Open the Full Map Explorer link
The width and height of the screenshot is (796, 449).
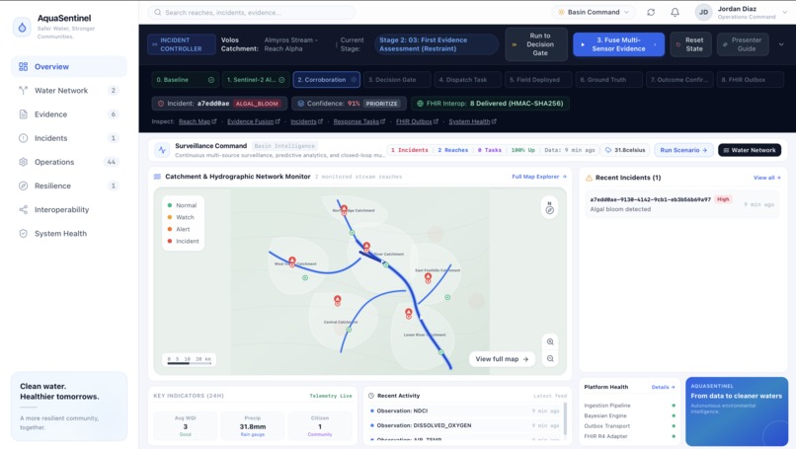click(538, 177)
